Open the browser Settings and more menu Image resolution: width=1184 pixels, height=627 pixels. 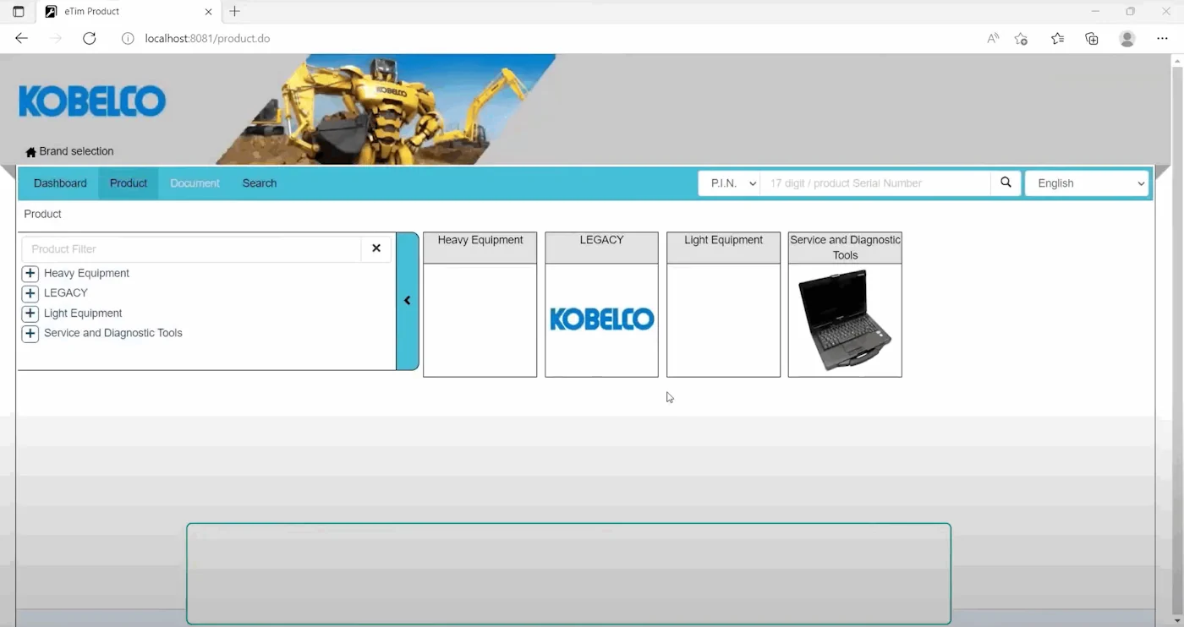click(x=1163, y=38)
